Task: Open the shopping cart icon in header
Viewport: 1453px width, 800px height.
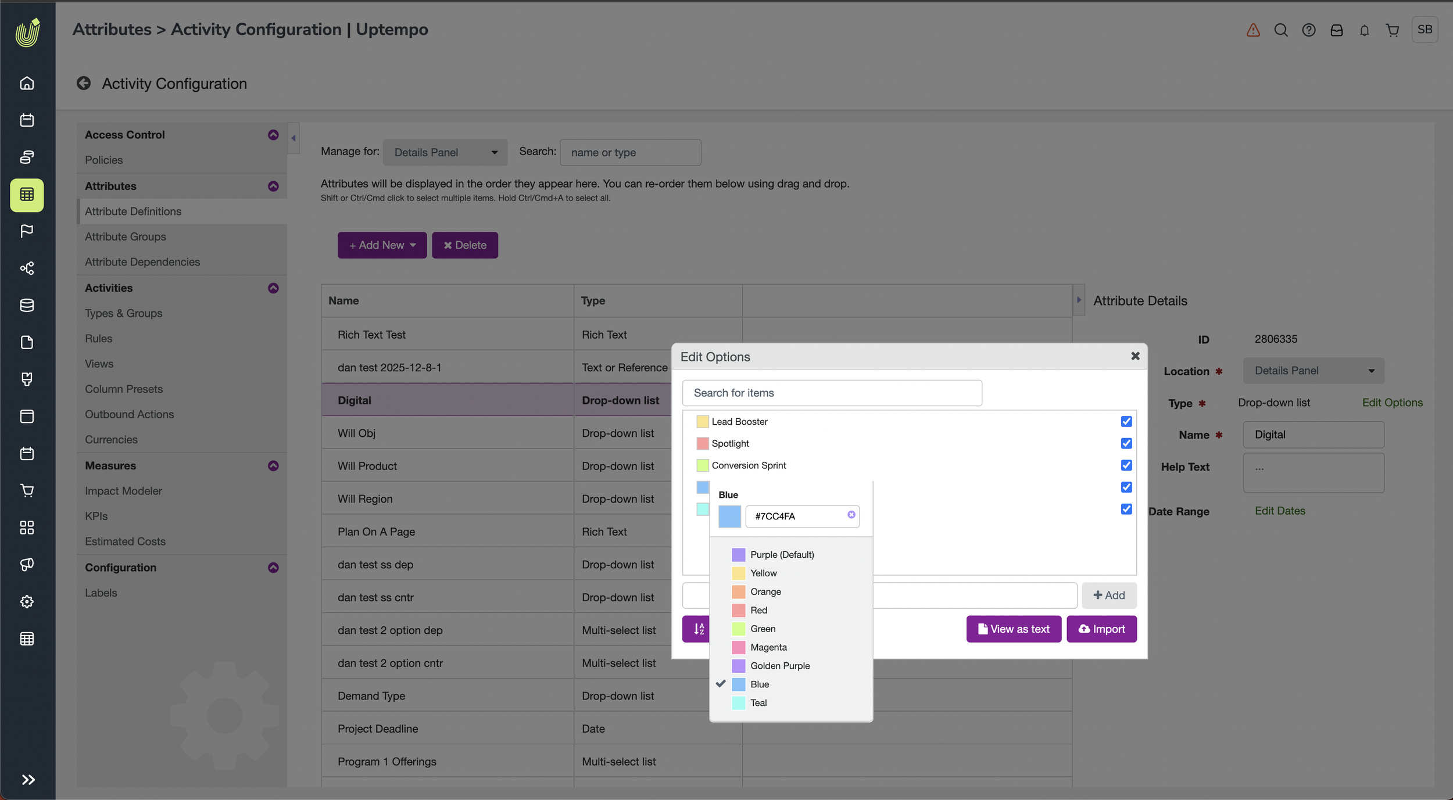Action: pyautogui.click(x=1393, y=30)
